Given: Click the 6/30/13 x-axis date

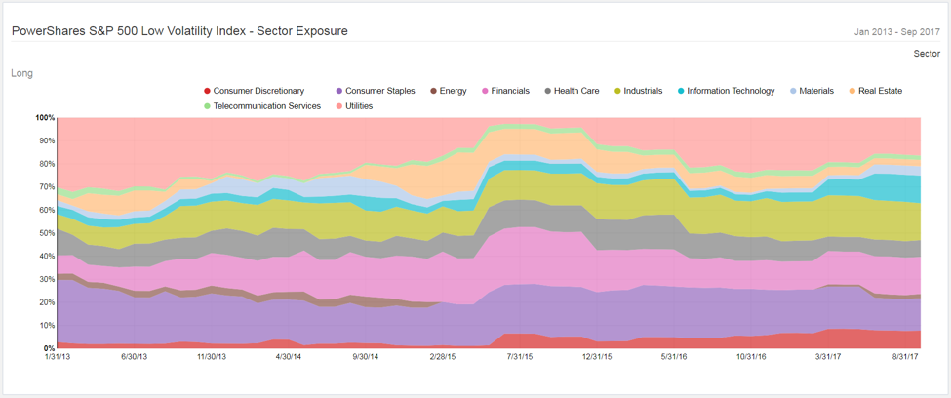Looking at the screenshot, I should click(135, 358).
